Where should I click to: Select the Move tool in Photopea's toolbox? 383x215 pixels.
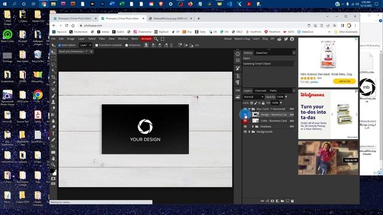coord(53,52)
